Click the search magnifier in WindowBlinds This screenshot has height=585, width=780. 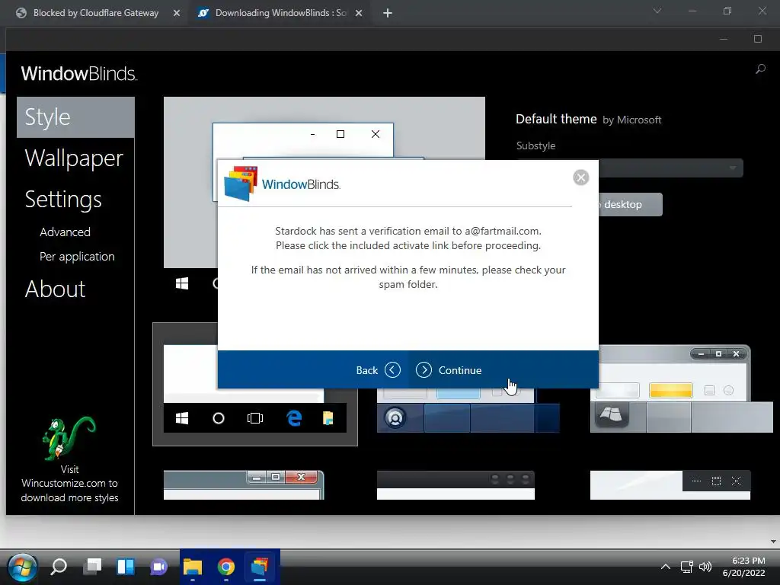(x=760, y=69)
